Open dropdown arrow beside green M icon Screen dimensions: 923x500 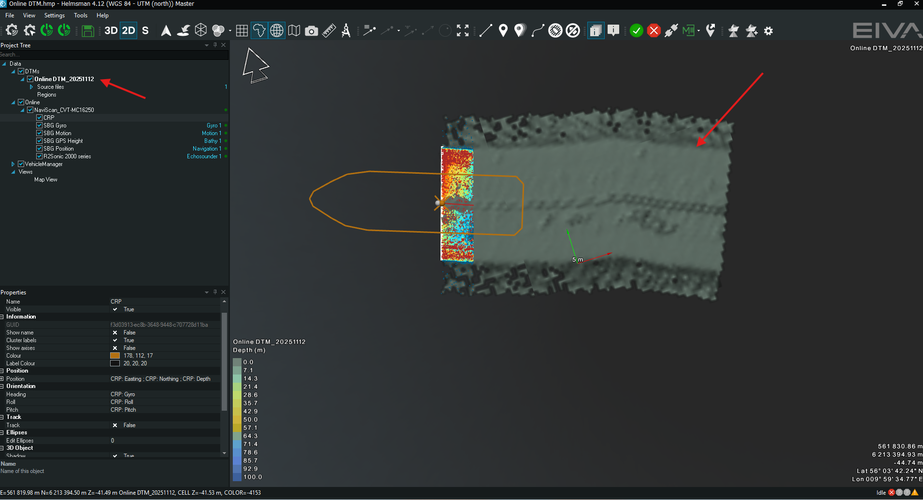698,31
